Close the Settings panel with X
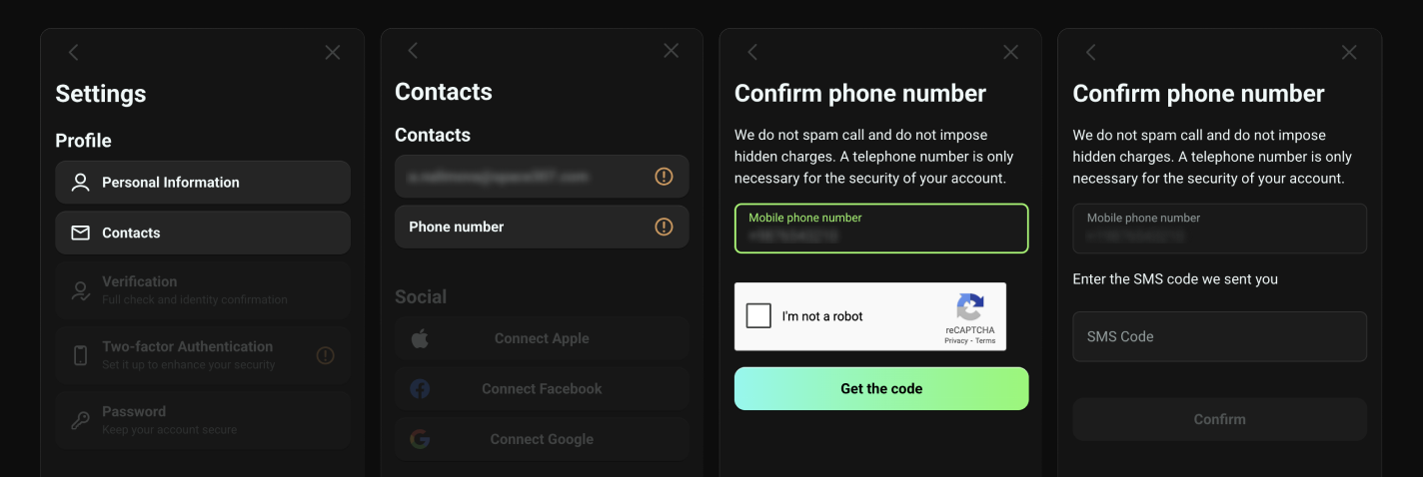 [333, 53]
